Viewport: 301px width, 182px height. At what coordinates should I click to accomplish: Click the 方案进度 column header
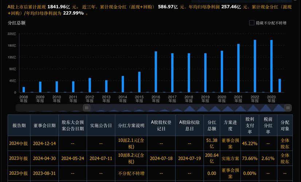point(230,126)
